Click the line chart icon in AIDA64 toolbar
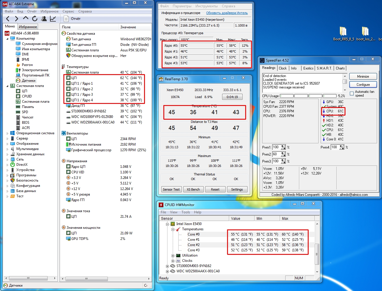This screenshot has width=382, height=291. tap(53, 19)
